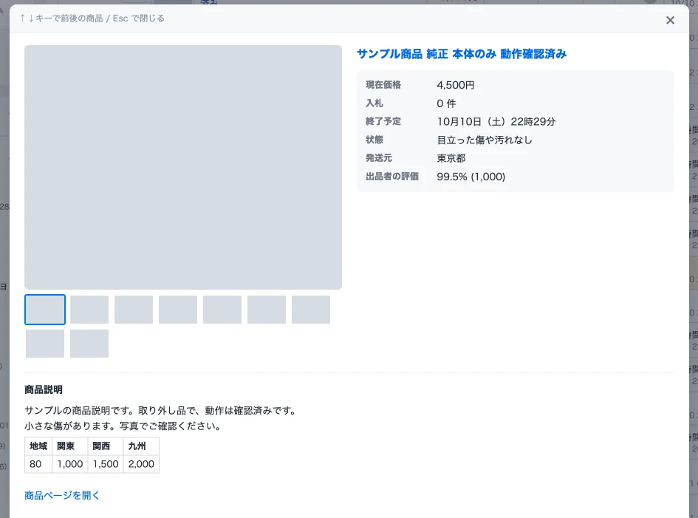The image size is (698, 518).
Task: Close the product preview modal
Action: tap(670, 20)
